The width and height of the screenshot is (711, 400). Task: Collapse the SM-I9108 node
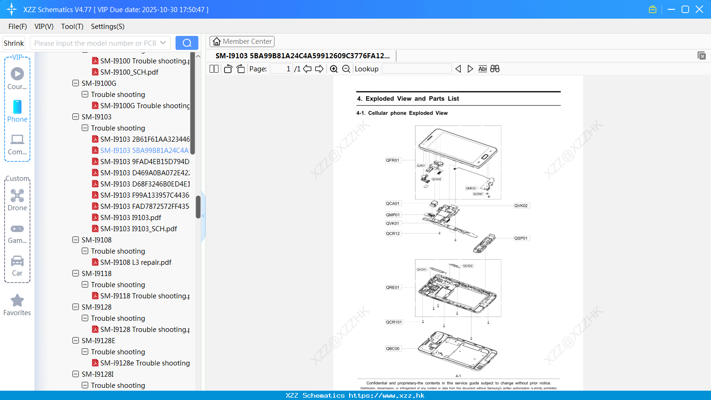[76, 240]
